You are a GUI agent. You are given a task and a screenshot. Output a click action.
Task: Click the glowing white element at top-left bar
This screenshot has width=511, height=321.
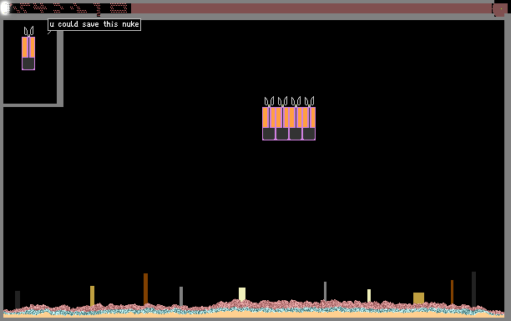pyautogui.click(x=5, y=8)
